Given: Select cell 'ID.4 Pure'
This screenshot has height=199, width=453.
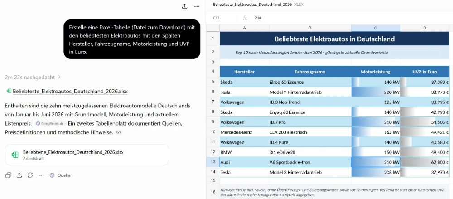Looking at the screenshot, I should click(x=310, y=142).
